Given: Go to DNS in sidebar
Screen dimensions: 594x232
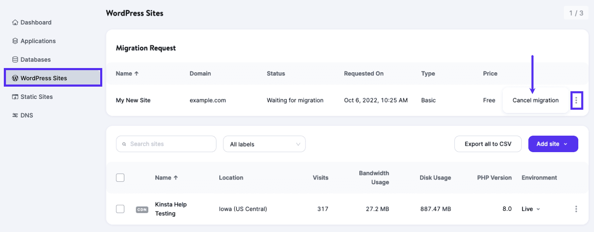Looking at the screenshot, I should (x=27, y=115).
